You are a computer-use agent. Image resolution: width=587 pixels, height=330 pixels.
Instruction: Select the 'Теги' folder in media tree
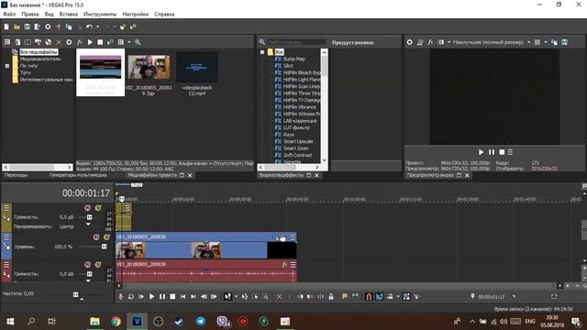[x=25, y=72]
